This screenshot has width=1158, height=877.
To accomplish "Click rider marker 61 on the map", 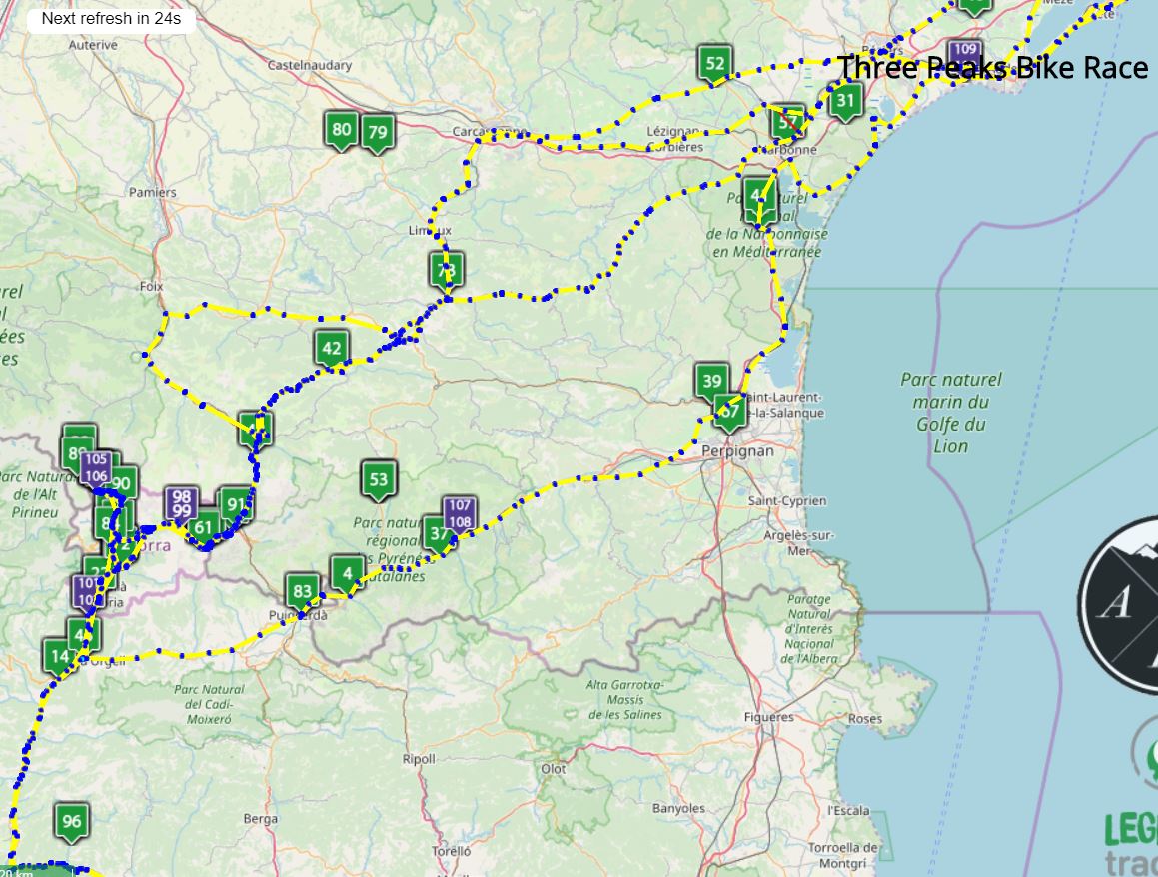I will 203,528.
